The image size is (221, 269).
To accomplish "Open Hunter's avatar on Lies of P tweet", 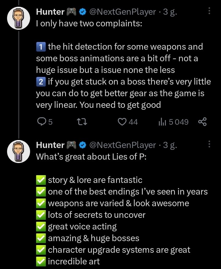I will [18, 151].
